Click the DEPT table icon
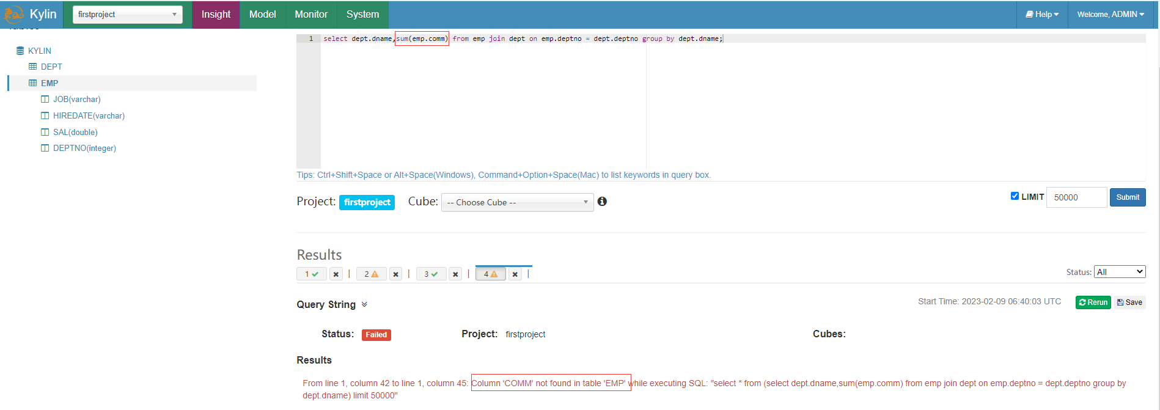The image size is (1160, 410). pos(33,67)
